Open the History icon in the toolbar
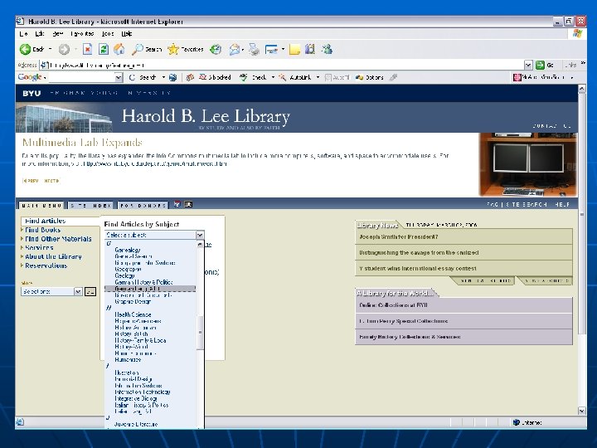The width and height of the screenshot is (597, 448). click(216, 49)
